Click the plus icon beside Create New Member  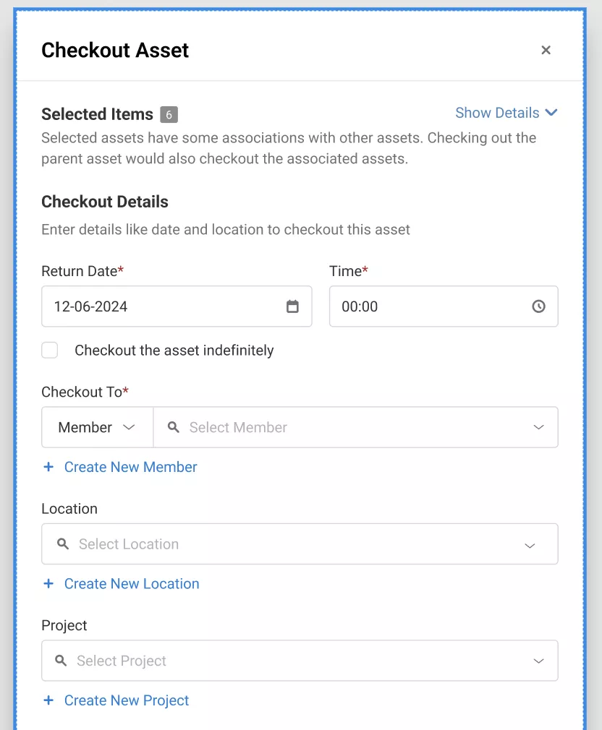pos(48,467)
